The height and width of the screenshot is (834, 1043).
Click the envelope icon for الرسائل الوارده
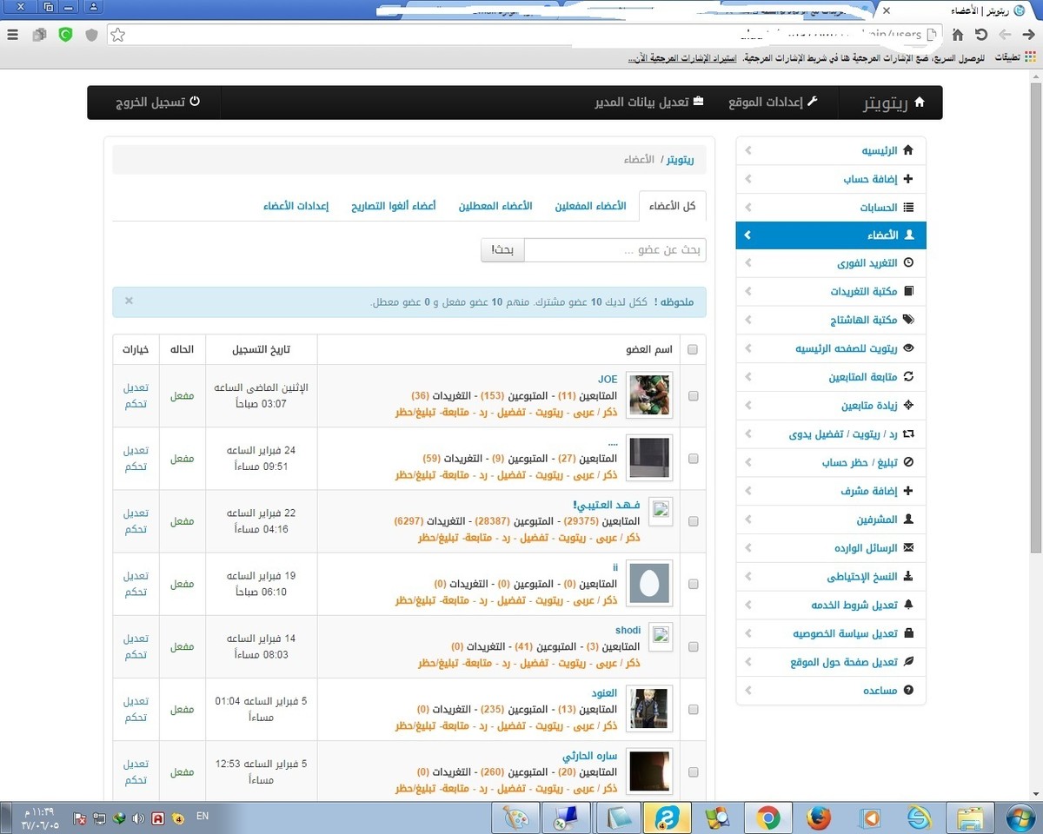coord(909,548)
